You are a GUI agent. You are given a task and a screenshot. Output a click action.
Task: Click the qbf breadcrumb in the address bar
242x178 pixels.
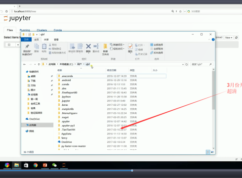87,64
